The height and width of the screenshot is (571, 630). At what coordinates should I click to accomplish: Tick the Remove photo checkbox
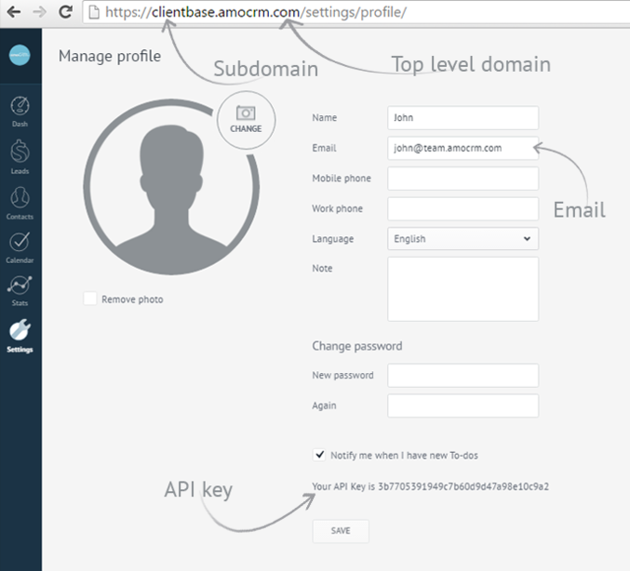pyautogui.click(x=90, y=299)
